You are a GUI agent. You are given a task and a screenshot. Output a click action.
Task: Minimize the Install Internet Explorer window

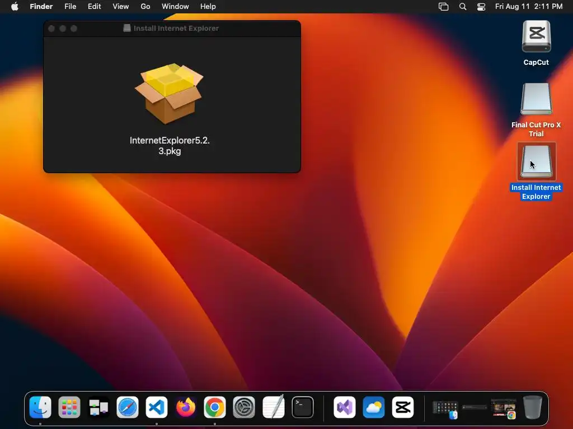coord(63,28)
